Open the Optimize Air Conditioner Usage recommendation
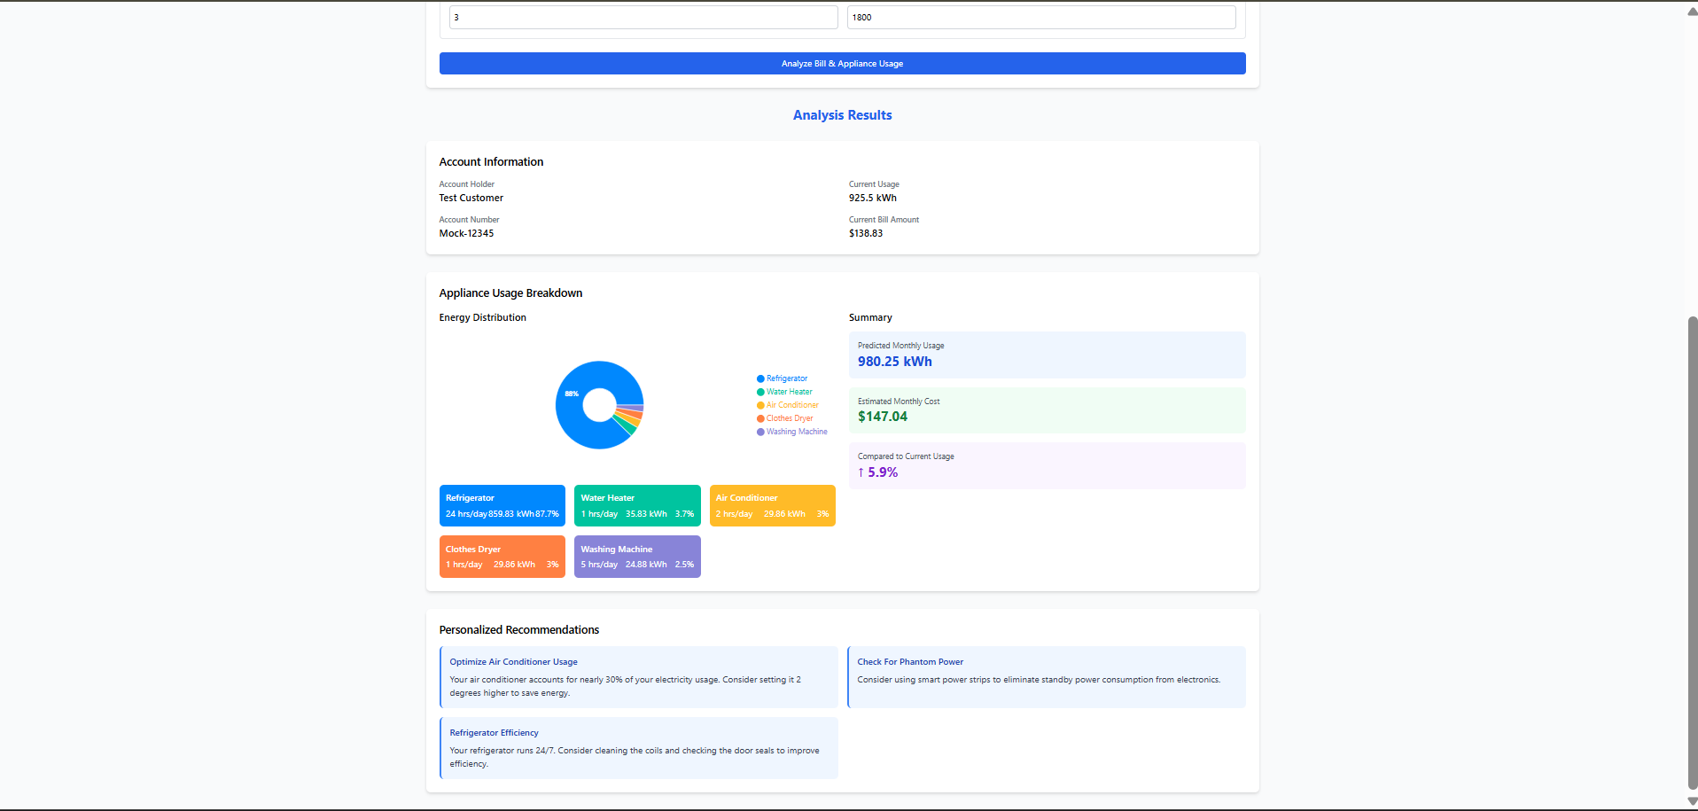 point(638,677)
